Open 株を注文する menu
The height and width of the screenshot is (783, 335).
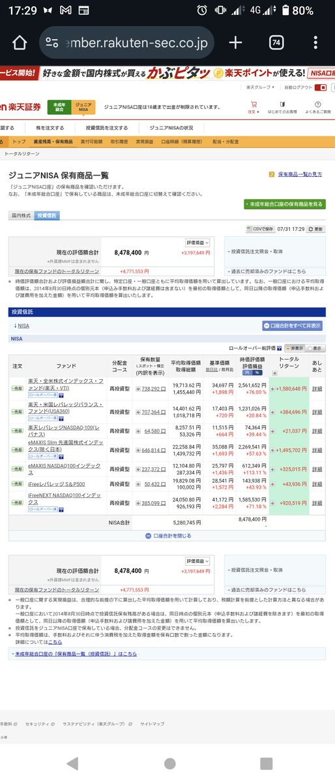pos(50,128)
